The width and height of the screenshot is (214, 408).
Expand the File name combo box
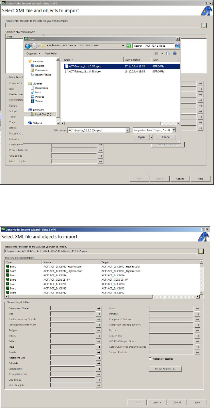(x=127, y=130)
